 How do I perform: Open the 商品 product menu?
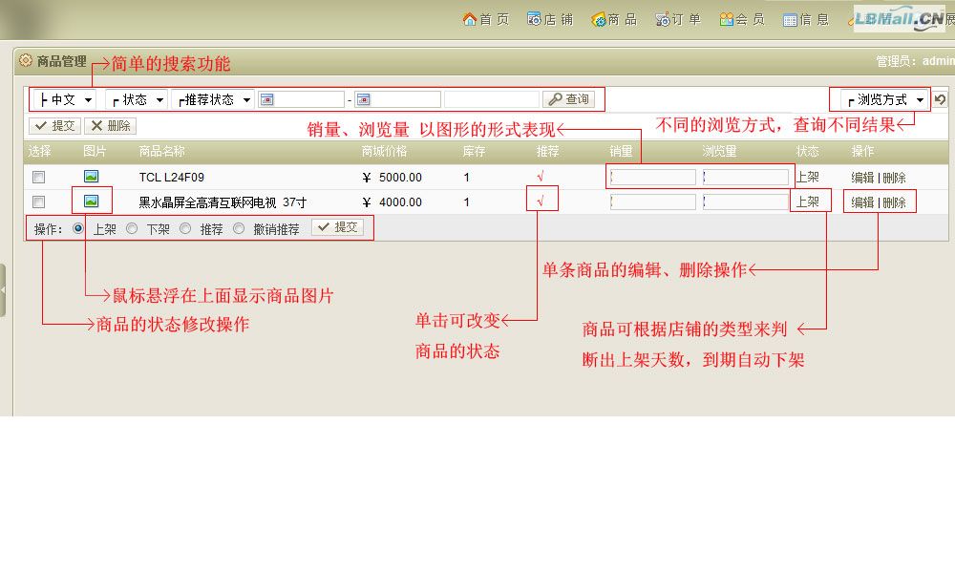(x=614, y=19)
